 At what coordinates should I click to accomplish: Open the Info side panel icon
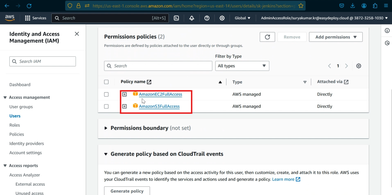(x=387, y=31)
